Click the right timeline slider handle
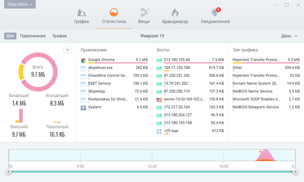The width and height of the screenshot is (304, 182). tap(295, 172)
